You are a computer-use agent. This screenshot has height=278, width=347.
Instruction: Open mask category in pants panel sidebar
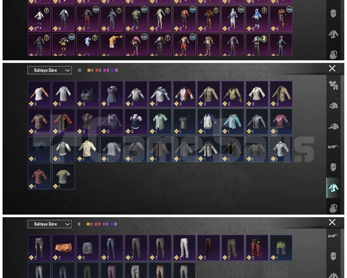point(333,256)
